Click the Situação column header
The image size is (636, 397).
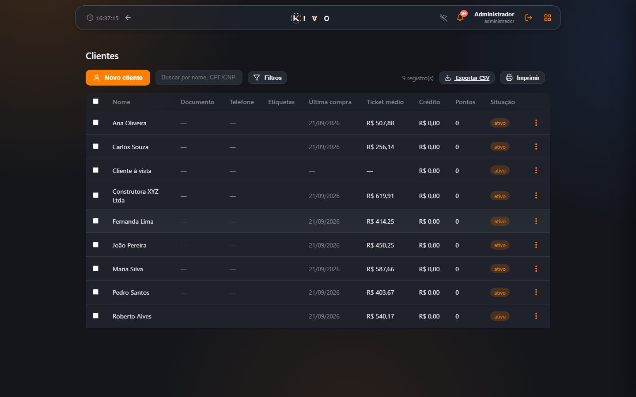(503, 102)
